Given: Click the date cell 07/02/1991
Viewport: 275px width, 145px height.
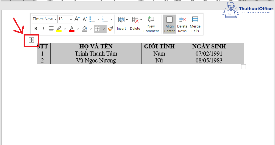Looking at the screenshot, I should click(209, 54).
